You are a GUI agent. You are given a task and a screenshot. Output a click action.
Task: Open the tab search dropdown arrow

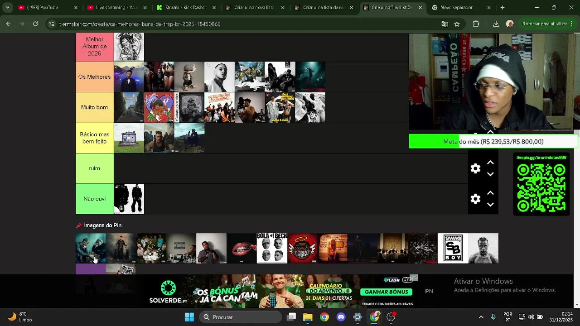pos(7,8)
